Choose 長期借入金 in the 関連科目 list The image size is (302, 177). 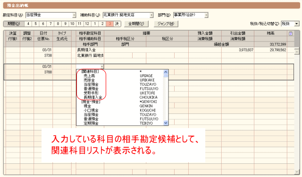coord(93,97)
